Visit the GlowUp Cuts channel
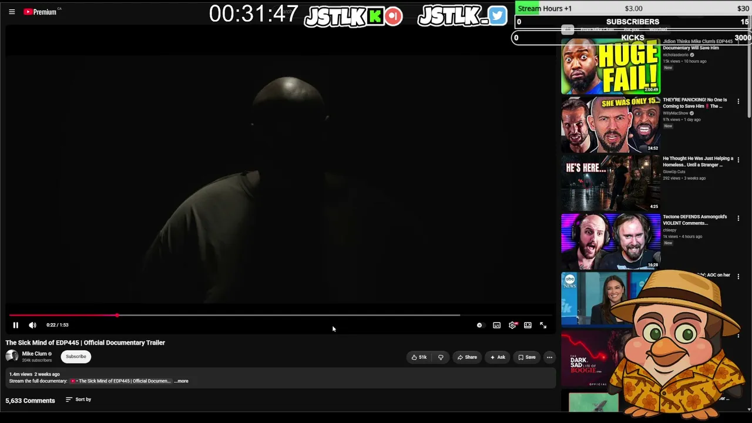The image size is (752, 423). point(674,172)
